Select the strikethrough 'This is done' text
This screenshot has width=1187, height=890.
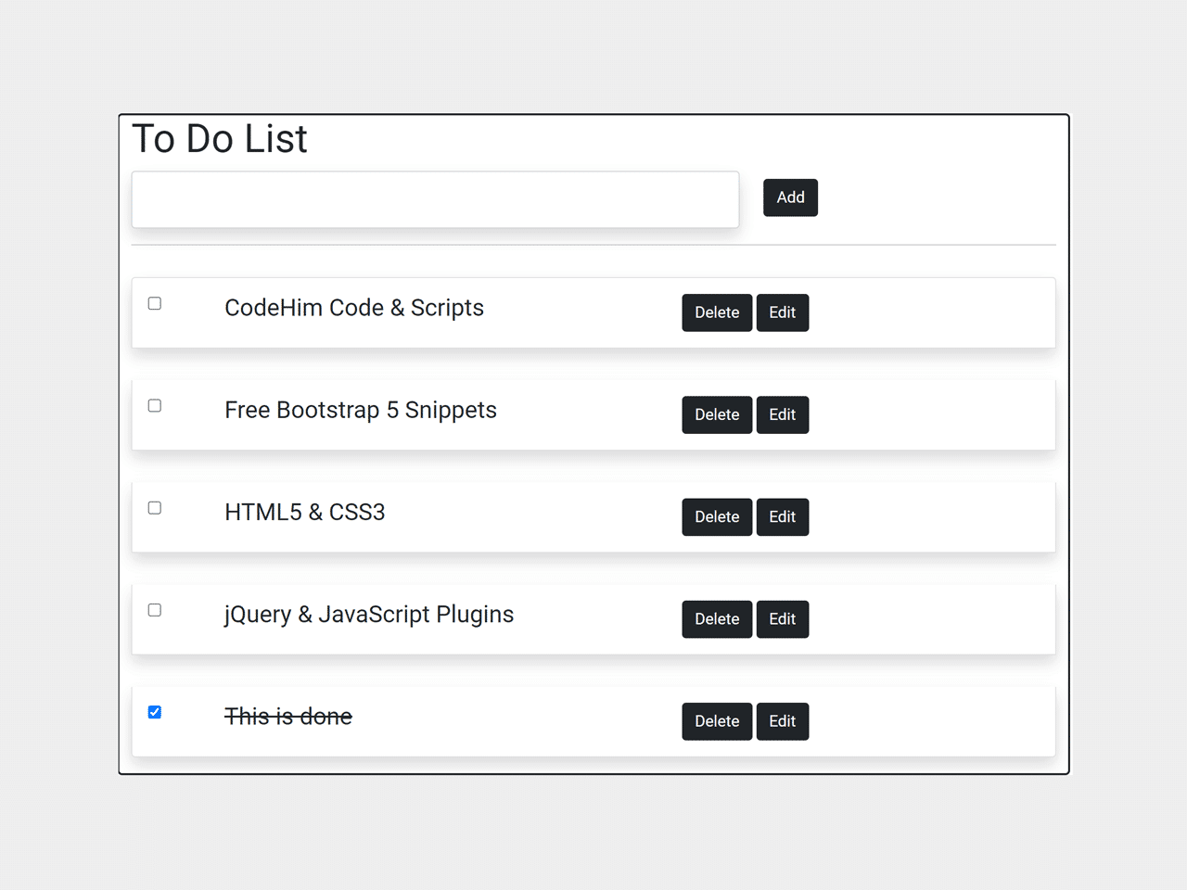click(287, 716)
